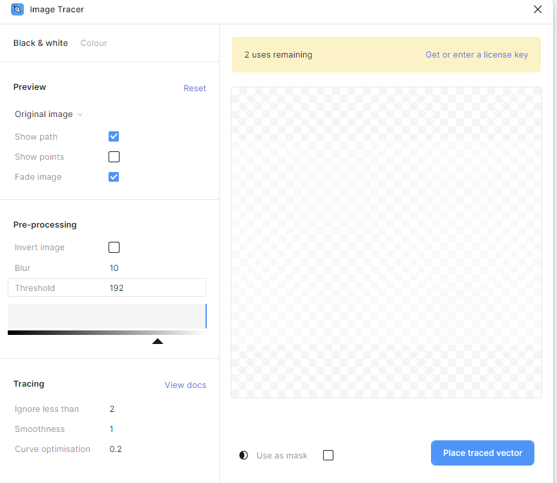Click the Smoothness value 1

pos(111,429)
